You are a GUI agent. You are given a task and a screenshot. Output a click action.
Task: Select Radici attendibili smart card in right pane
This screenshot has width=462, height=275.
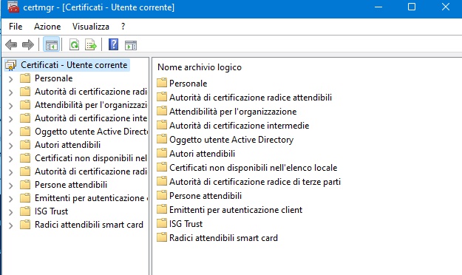point(223,238)
